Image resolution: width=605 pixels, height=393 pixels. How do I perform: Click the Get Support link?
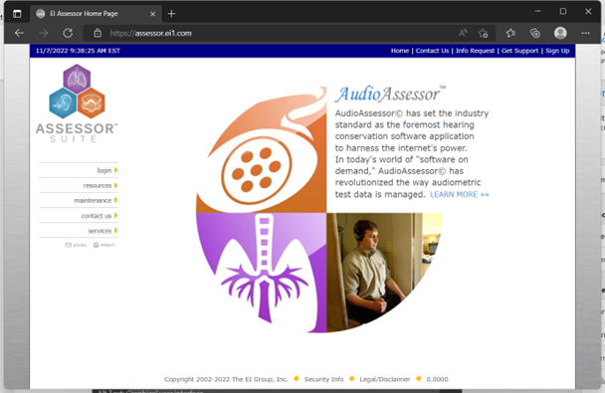click(519, 51)
